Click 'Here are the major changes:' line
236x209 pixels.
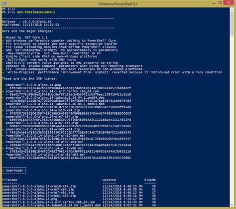point(27,31)
